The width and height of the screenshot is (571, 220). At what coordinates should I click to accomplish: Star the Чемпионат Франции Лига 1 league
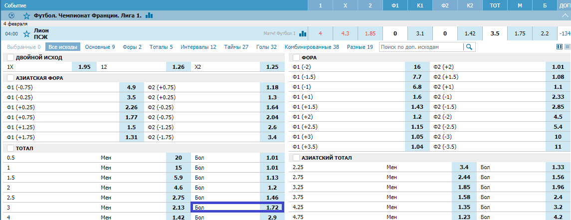[26, 15]
